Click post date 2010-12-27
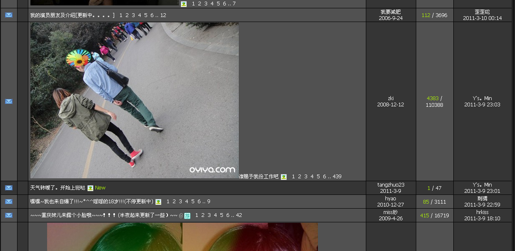This screenshot has width=515, height=251. [x=391, y=205]
